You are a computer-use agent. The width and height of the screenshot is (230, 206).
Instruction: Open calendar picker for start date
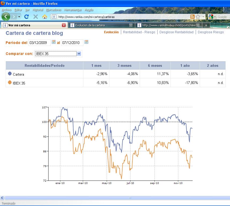click(54, 42)
